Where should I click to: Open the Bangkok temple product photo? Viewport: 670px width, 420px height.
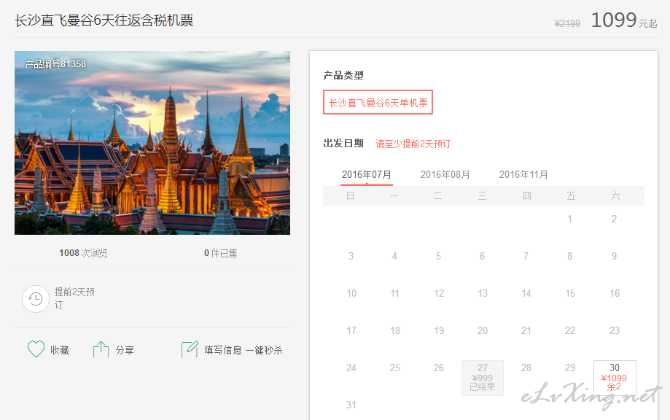coord(152,143)
